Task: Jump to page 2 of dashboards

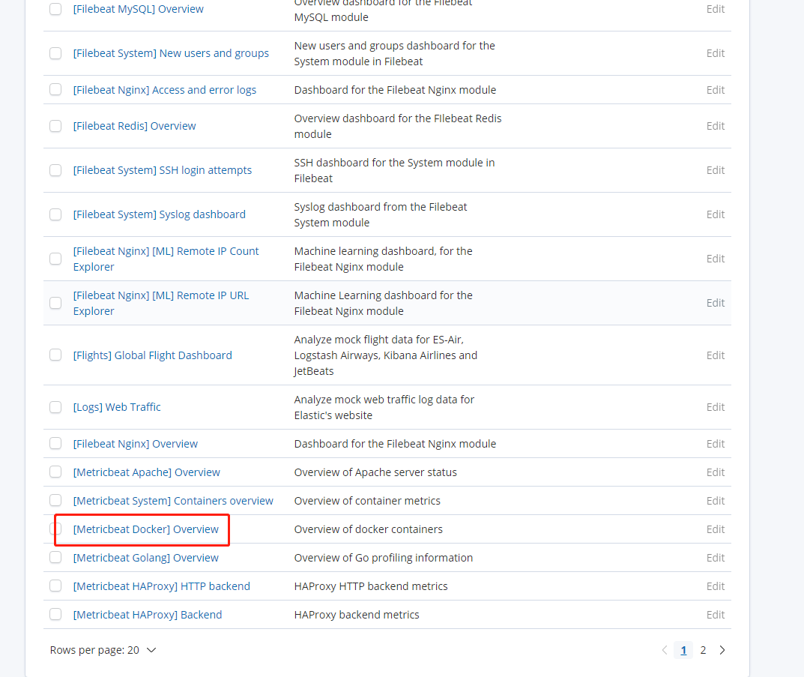Action: pos(703,650)
